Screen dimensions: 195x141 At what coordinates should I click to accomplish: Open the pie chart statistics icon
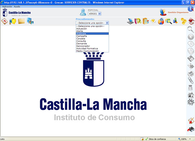pyautogui.click(x=161, y=21)
